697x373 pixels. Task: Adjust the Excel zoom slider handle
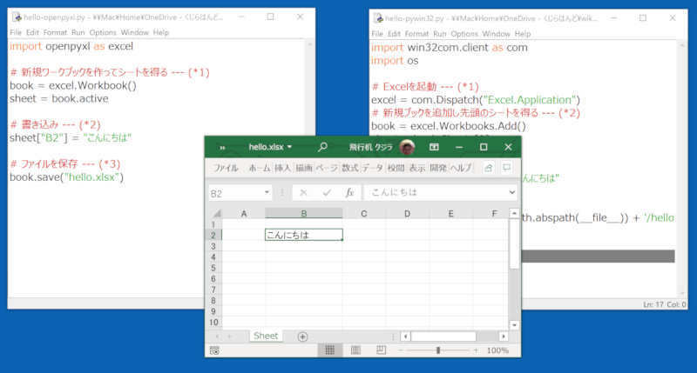pos(438,350)
